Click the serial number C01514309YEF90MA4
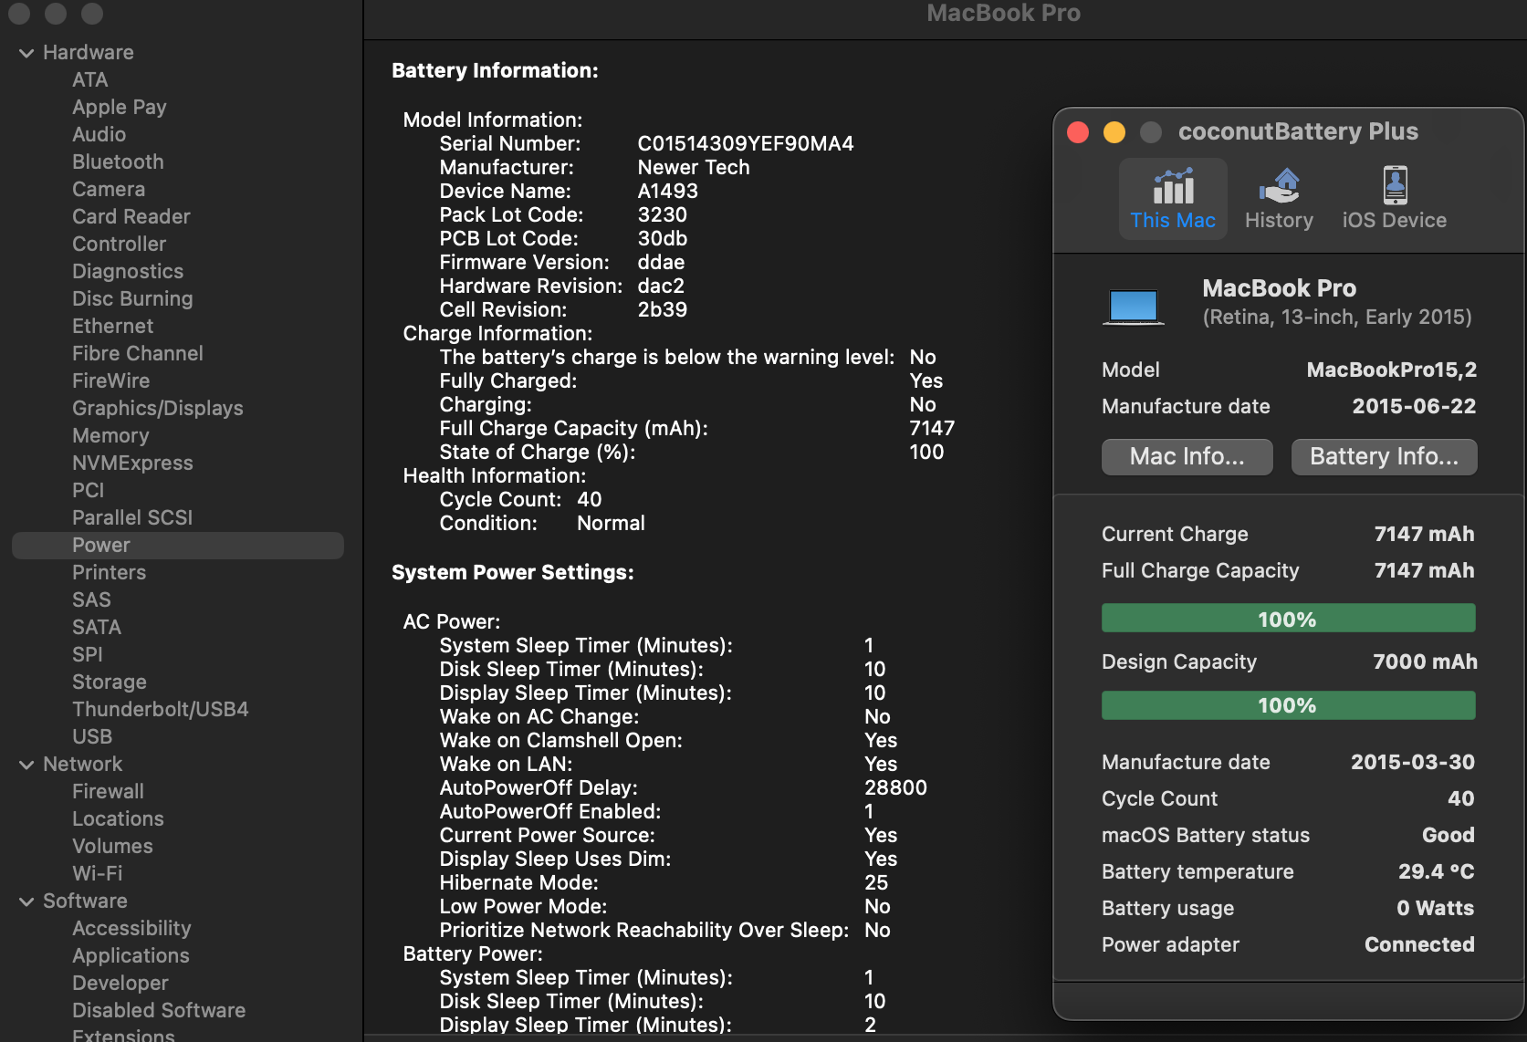The height and width of the screenshot is (1042, 1527). coord(746,144)
